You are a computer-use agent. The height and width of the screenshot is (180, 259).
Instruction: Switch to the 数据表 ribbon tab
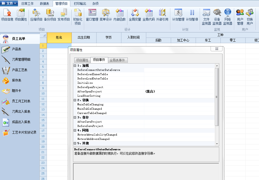44,4
